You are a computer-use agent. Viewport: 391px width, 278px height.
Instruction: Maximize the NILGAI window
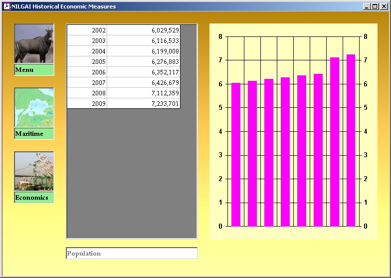coord(375,6)
